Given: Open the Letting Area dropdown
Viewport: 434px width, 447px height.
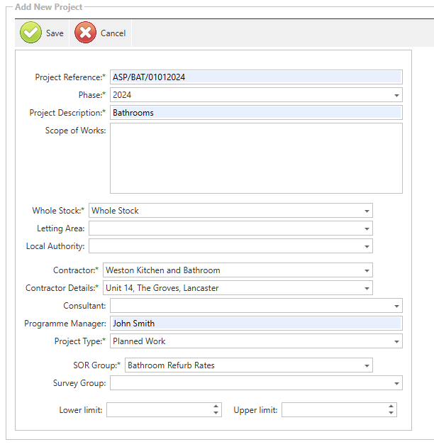Looking at the screenshot, I should [367, 228].
